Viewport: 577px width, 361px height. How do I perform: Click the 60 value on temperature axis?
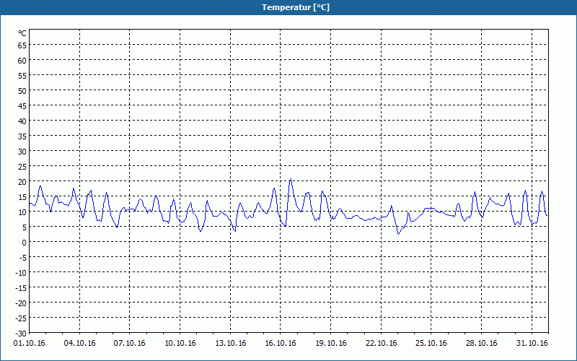[x=22, y=61]
